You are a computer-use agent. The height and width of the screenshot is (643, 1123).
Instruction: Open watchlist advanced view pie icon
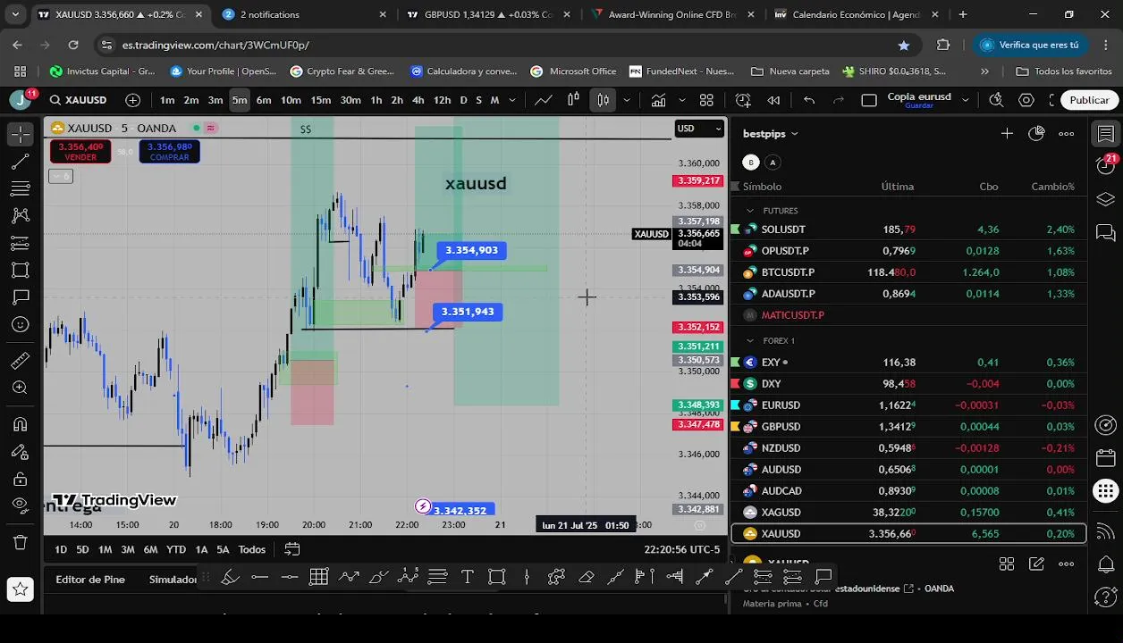[1036, 134]
